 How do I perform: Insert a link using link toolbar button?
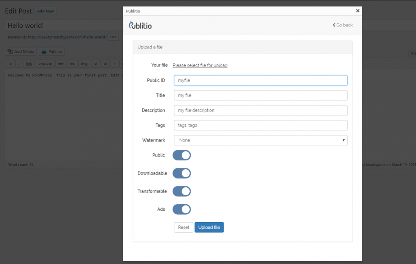[x=29, y=63]
